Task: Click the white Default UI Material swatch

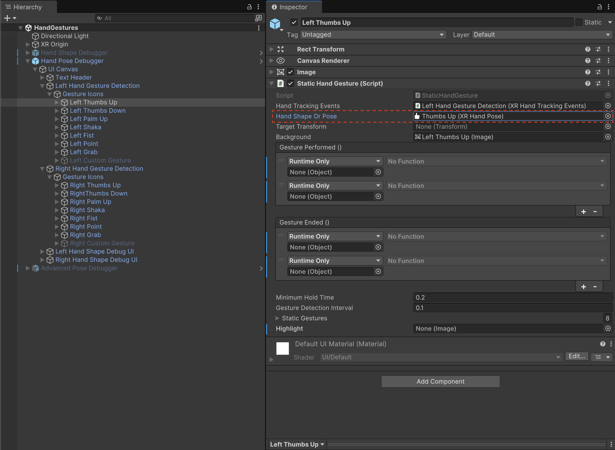Action: tap(282, 349)
